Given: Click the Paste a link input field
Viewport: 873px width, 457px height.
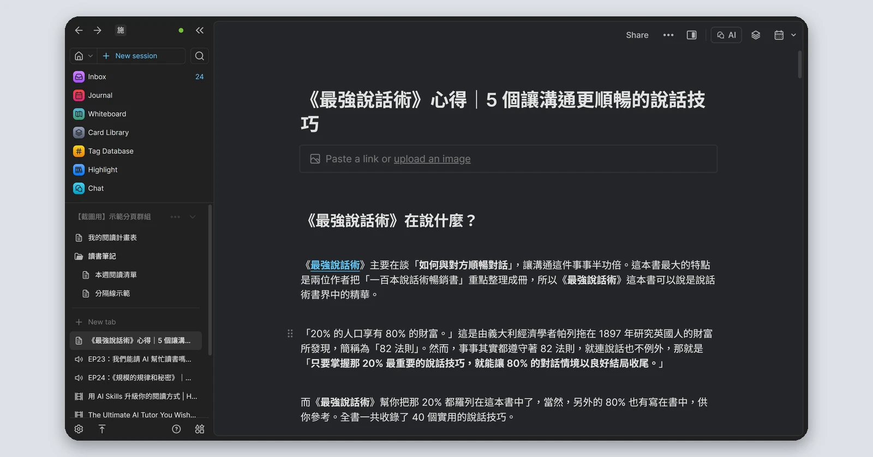Looking at the screenshot, I should (509, 159).
